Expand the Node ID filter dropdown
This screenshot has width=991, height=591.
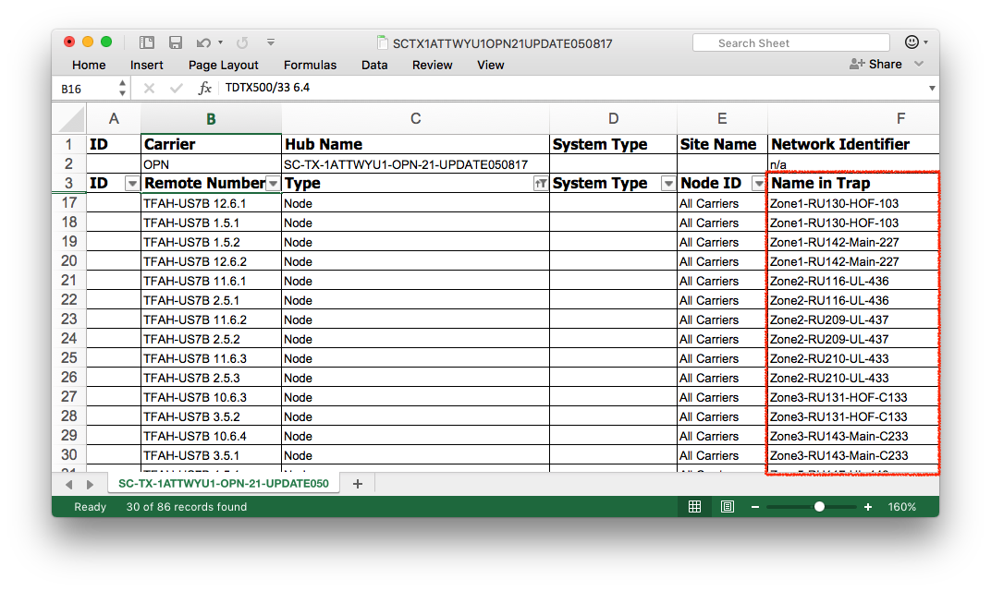pyautogui.click(x=758, y=184)
